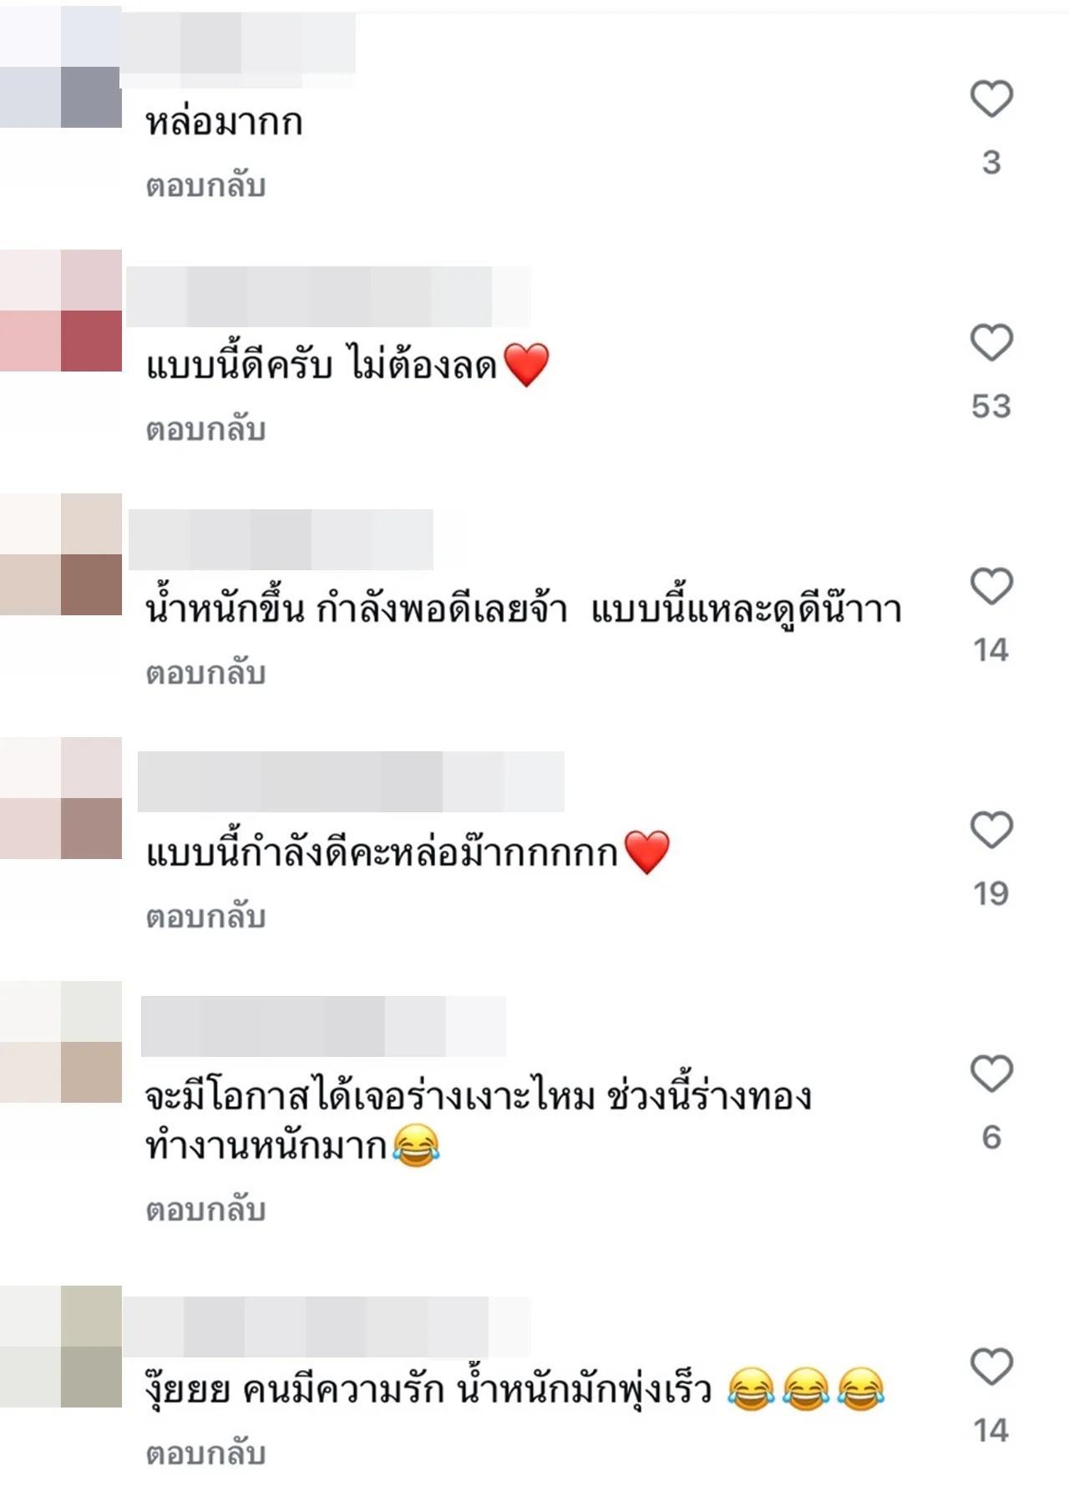Open pink-red avatar of second commenter

(x=61, y=311)
